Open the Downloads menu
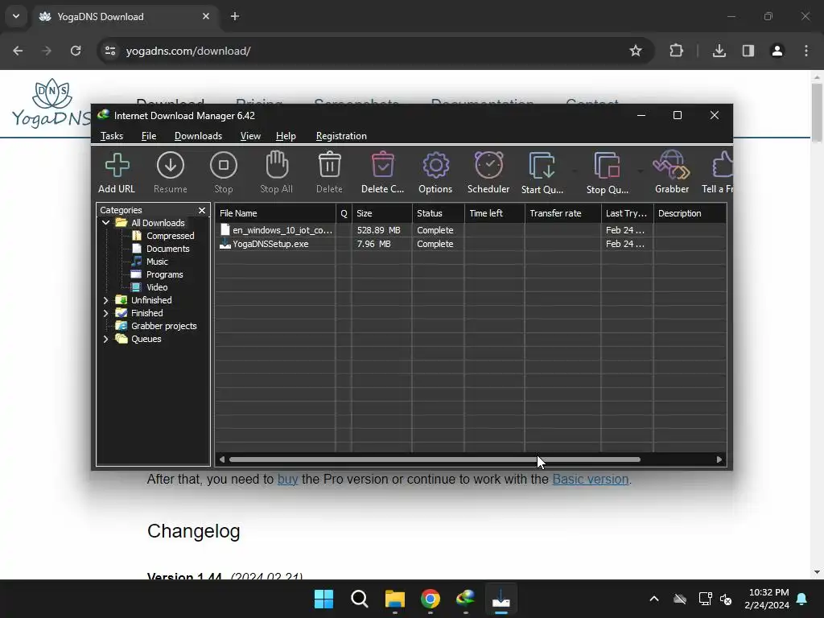The image size is (824, 618). (x=198, y=135)
